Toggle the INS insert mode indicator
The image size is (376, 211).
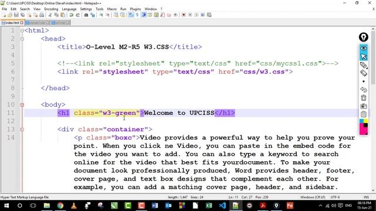point(366,197)
